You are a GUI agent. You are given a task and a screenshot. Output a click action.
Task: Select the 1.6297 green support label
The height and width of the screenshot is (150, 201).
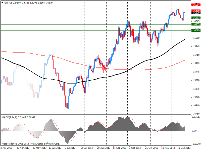click(196, 18)
